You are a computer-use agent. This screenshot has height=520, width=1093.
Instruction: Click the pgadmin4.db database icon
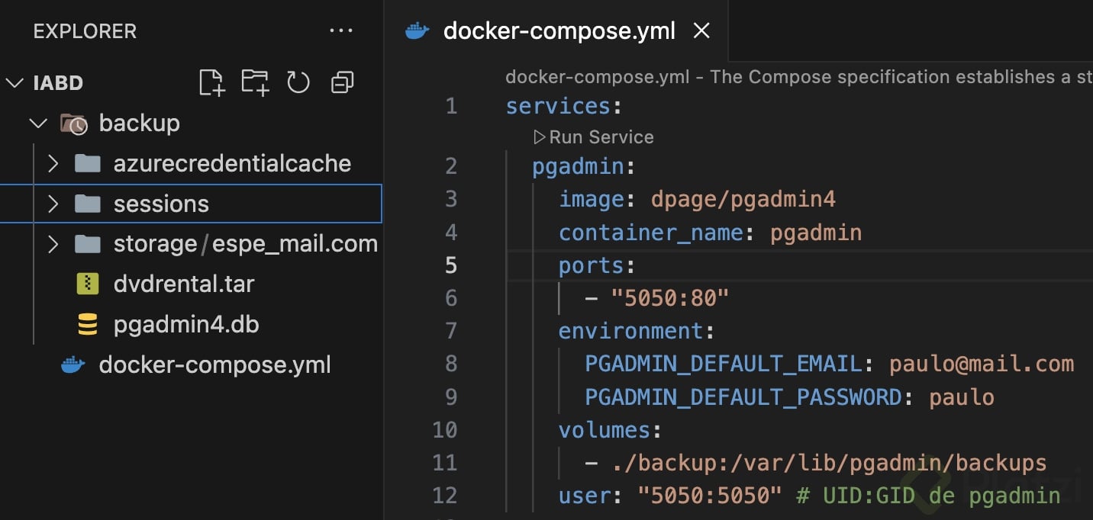click(x=88, y=325)
